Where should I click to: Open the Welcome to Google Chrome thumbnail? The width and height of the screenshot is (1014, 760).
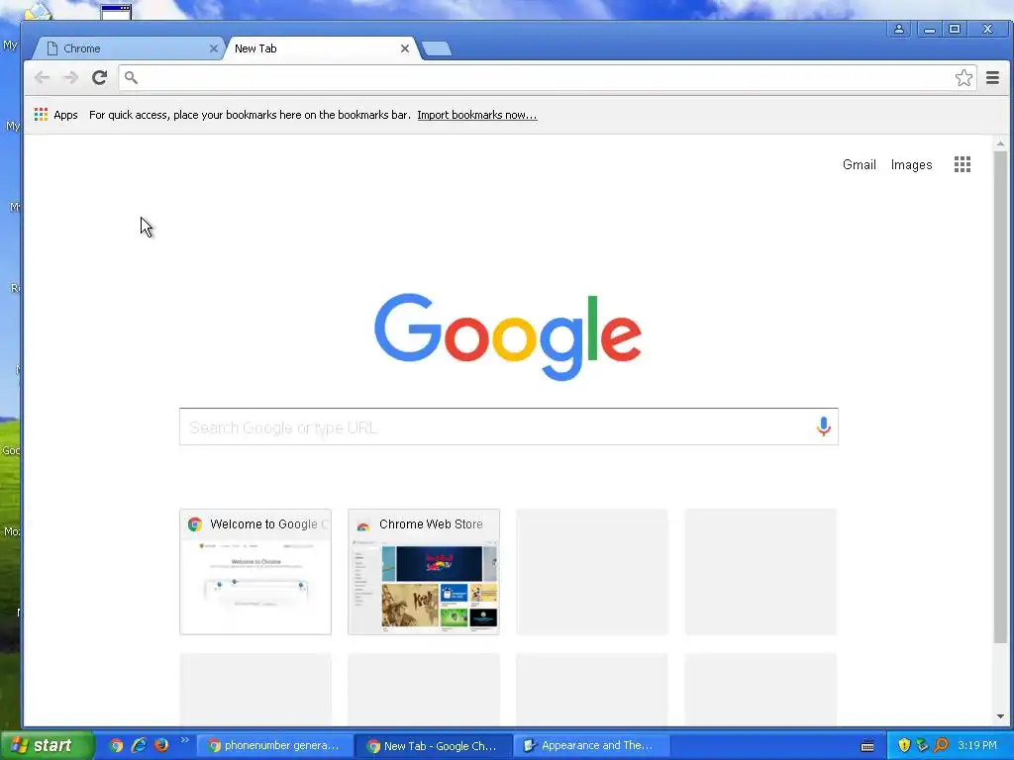pyautogui.click(x=255, y=571)
